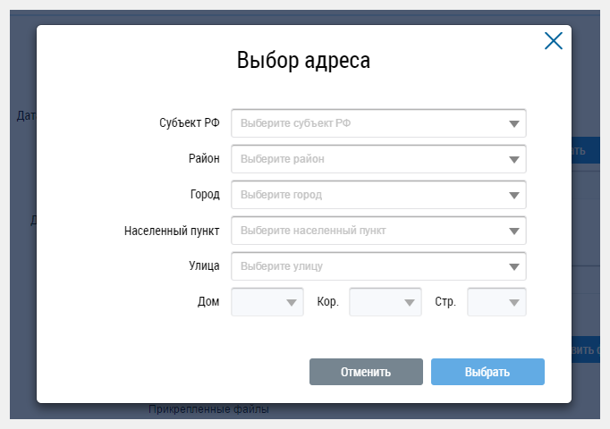Open the Населенный пункт dropdown arrow
Image resolution: width=610 pixels, height=429 pixels.
(514, 231)
